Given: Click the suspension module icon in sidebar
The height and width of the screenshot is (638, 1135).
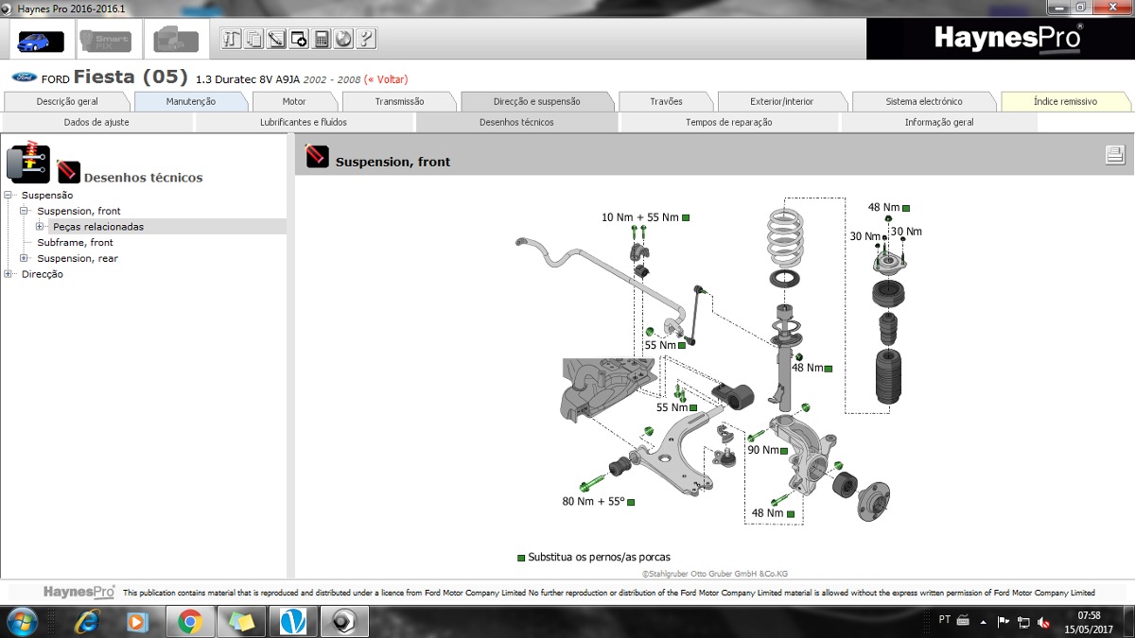Looking at the screenshot, I should click(28, 162).
